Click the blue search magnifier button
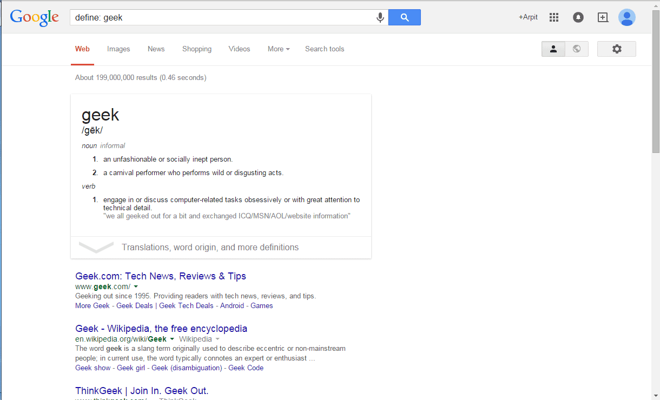 (404, 17)
